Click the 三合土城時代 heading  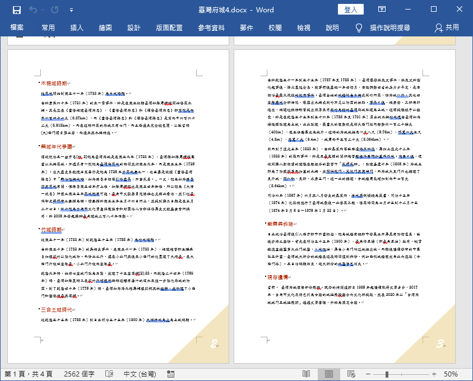pos(57,309)
